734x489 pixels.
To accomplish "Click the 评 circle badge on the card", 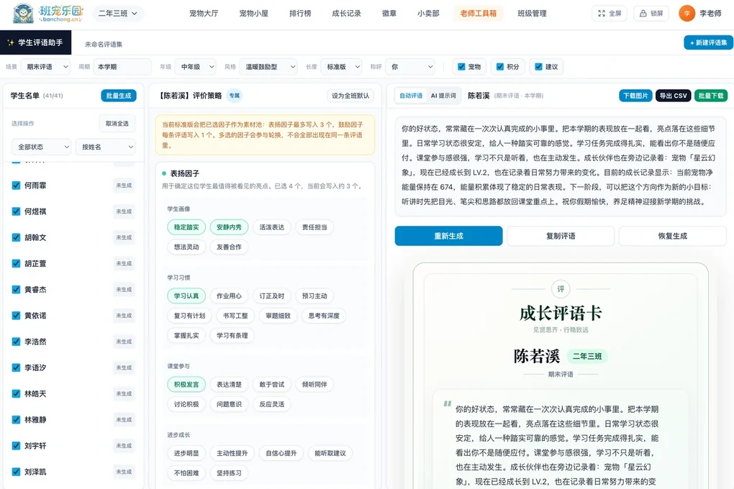I will [561, 289].
